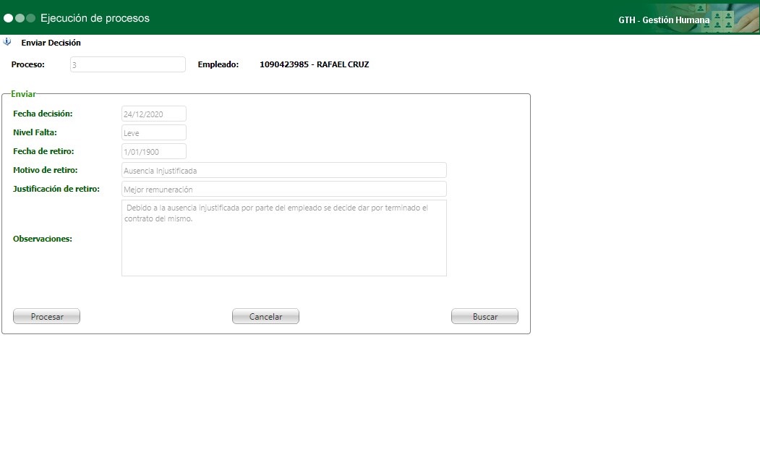Click the GTH - Gestión Humana header text

point(664,20)
